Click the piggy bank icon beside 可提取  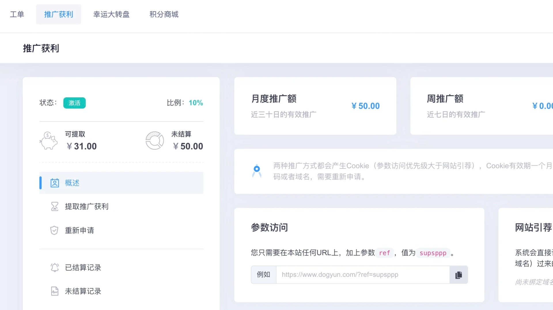[48, 141]
